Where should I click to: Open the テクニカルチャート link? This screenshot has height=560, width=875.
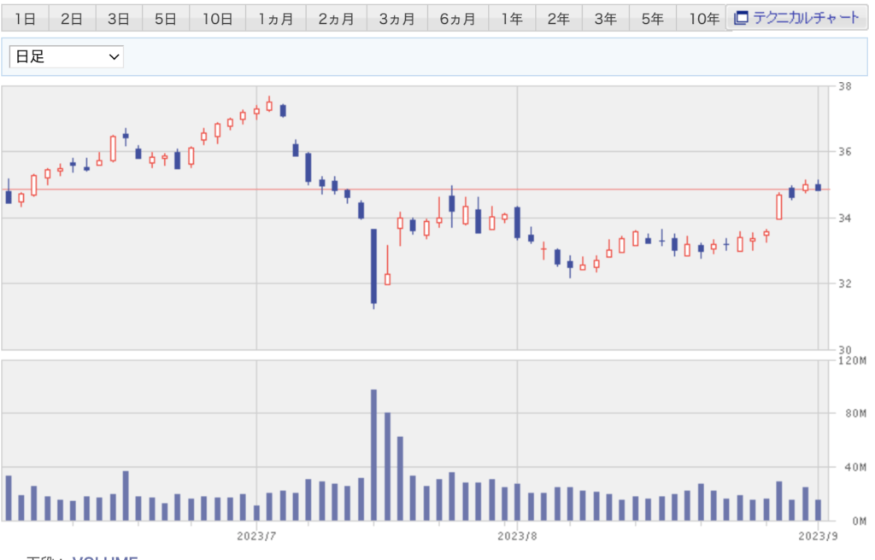coord(805,17)
